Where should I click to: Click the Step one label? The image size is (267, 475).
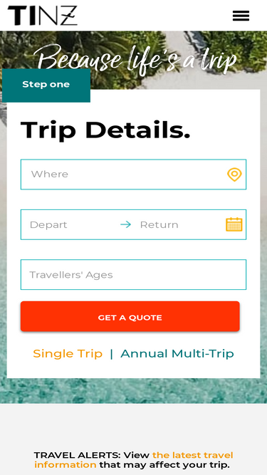pos(46,85)
